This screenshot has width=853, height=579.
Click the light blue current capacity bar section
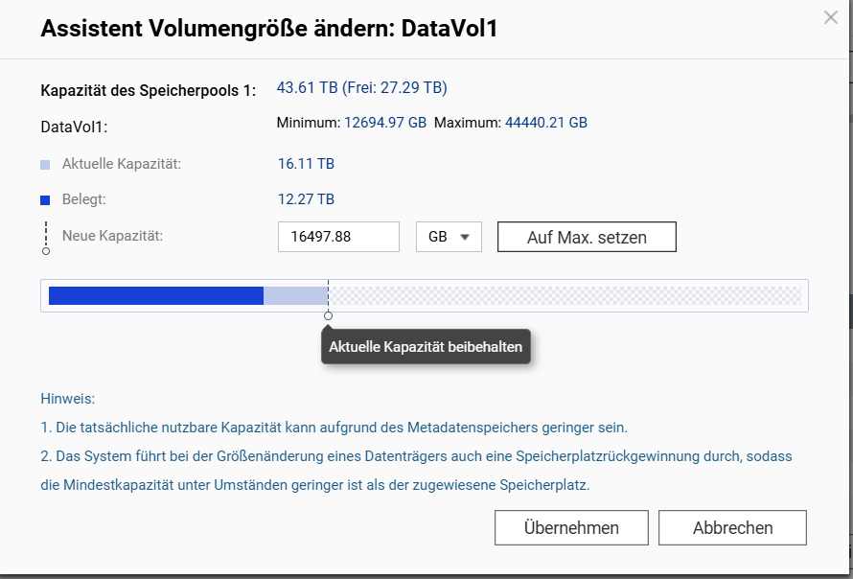[295, 295]
